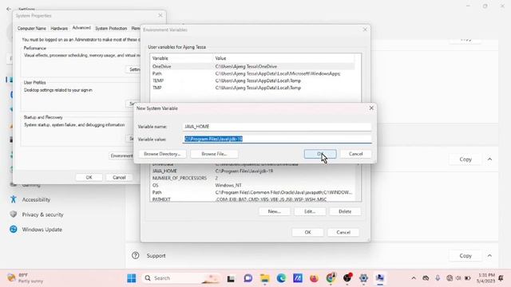The height and width of the screenshot is (287, 511).
Task: Open File Explorer from taskbar
Action: pos(264,278)
